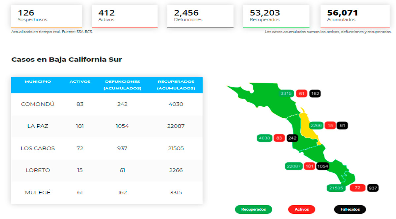The image size is (396, 219).
Task: Click the 'Casos en Baja California Sur' heading
Action: pyautogui.click(x=67, y=60)
